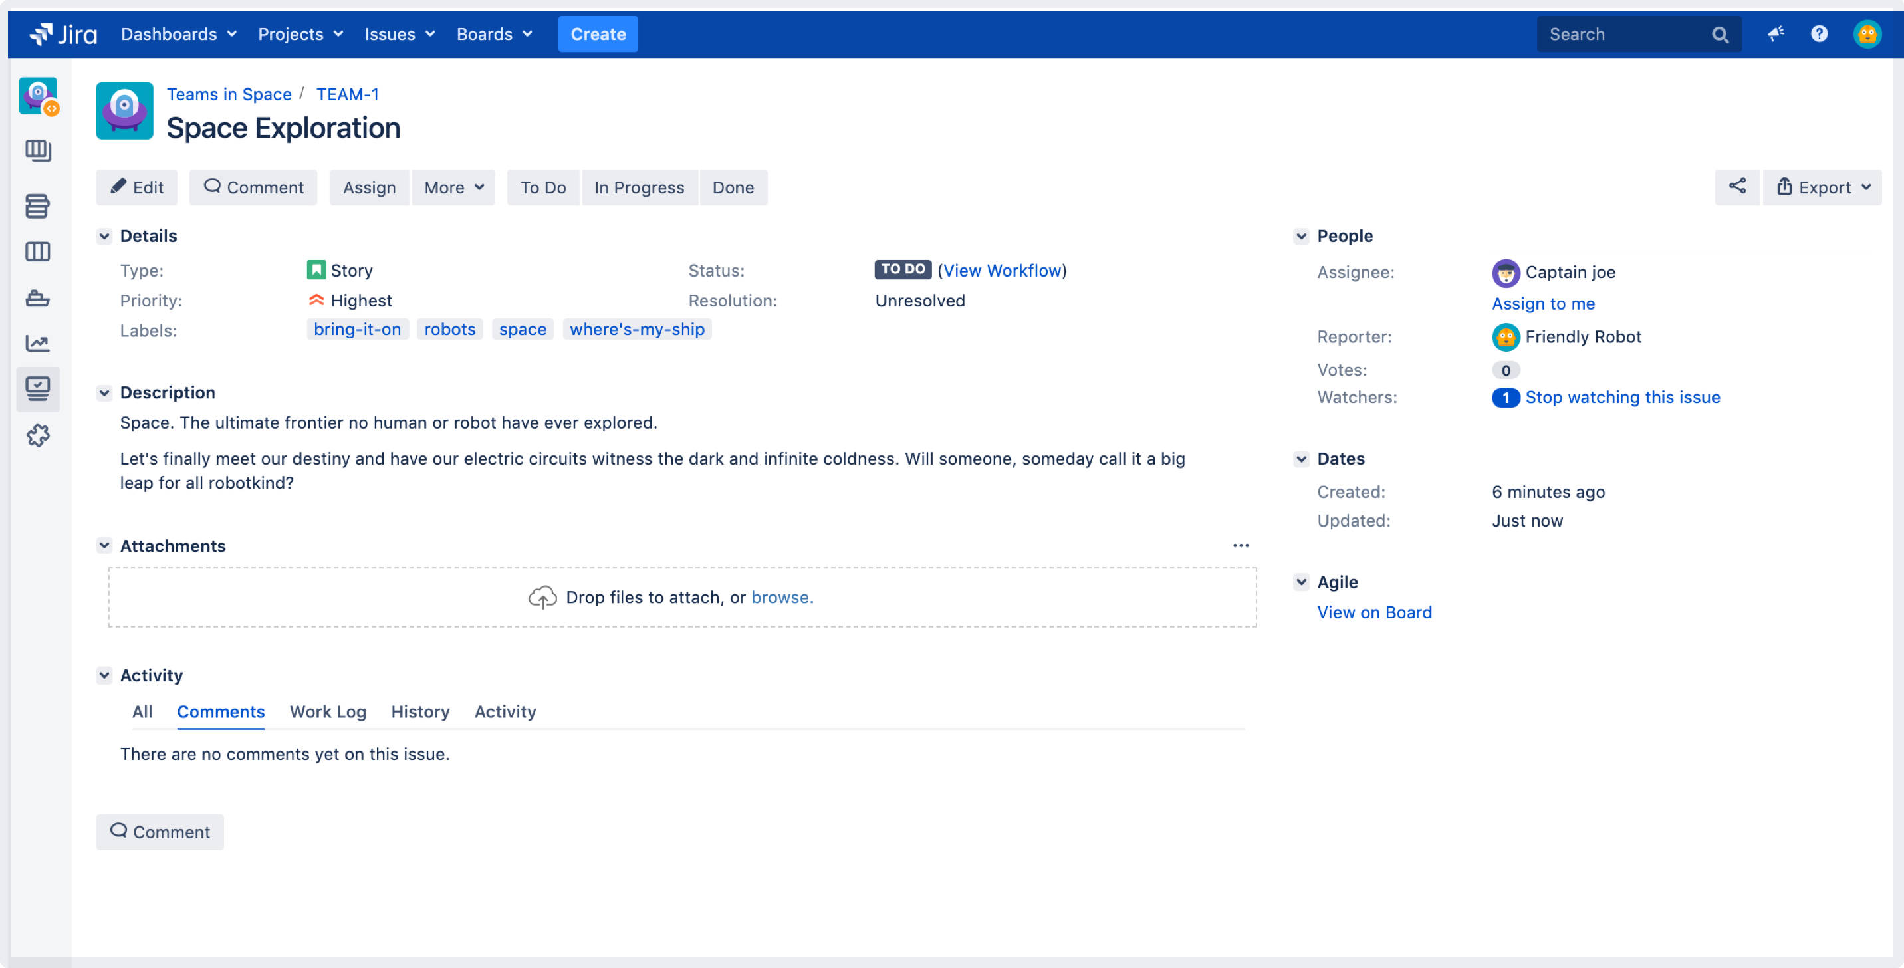
Task: Click the watchers count badge
Action: click(1506, 398)
